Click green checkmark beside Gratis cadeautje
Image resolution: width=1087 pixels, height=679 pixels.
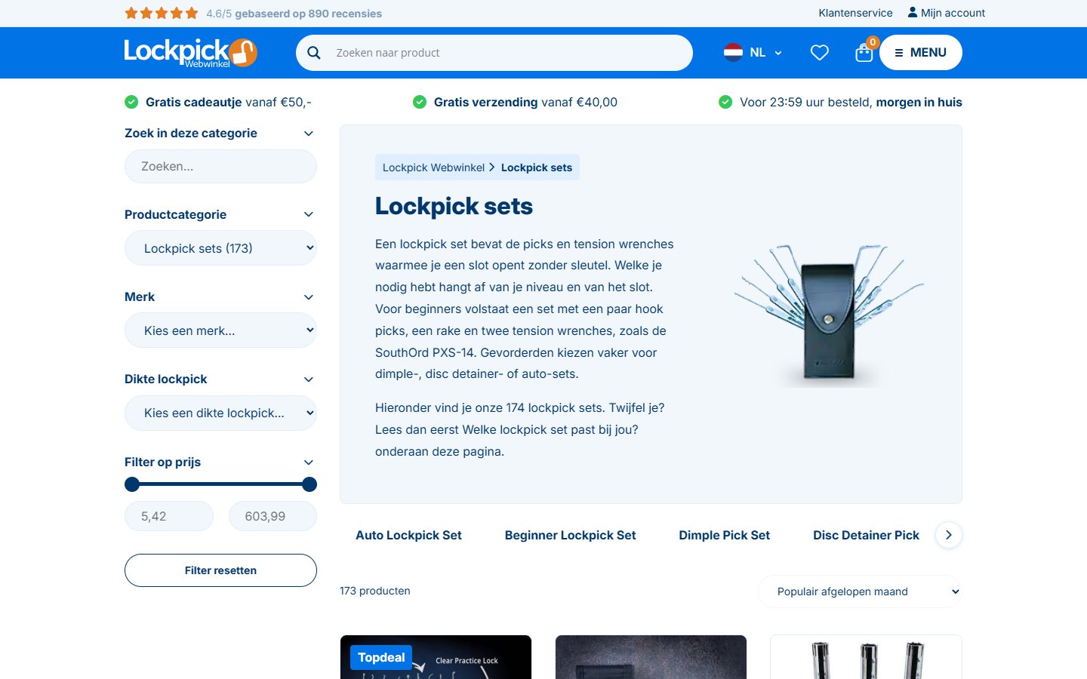131,102
